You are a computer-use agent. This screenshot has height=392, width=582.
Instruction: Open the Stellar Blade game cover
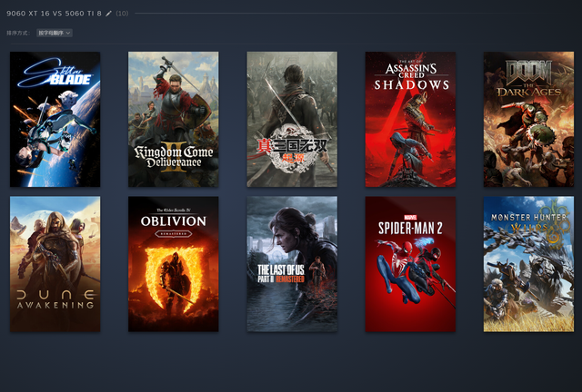coord(55,119)
